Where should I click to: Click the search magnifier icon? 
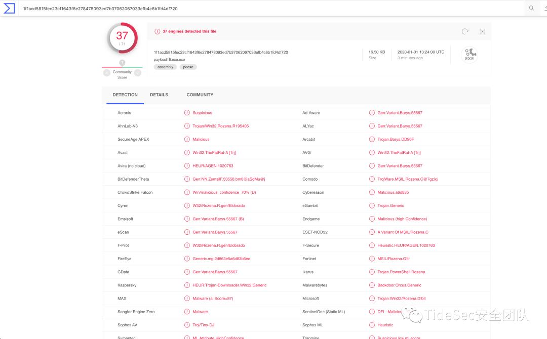[x=531, y=8]
